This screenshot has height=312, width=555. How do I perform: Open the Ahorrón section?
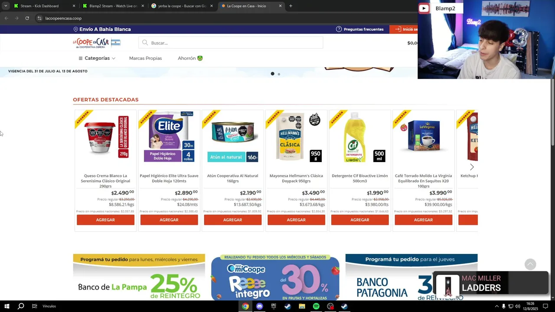(x=190, y=58)
